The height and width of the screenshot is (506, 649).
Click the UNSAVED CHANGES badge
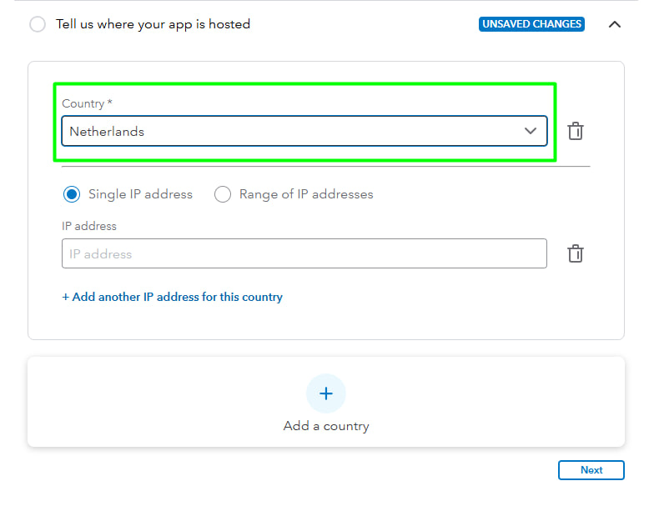click(x=531, y=24)
